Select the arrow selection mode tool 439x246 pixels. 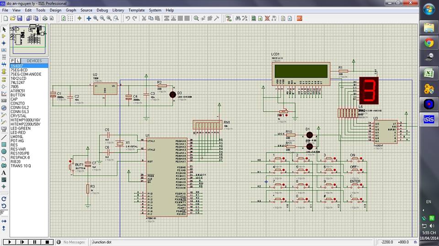tap(4, 29)
